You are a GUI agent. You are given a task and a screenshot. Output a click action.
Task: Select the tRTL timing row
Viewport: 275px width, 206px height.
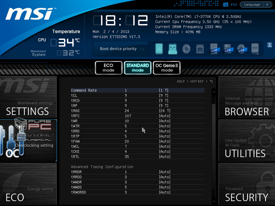coord(137,156)
